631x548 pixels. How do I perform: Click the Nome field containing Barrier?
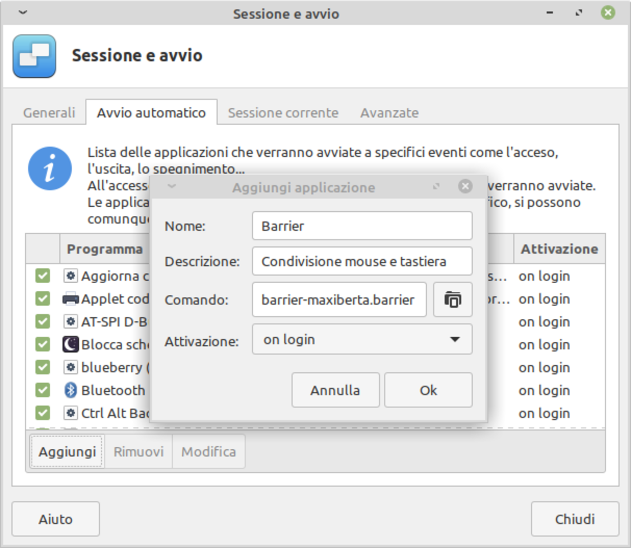(x=362, y=226)
